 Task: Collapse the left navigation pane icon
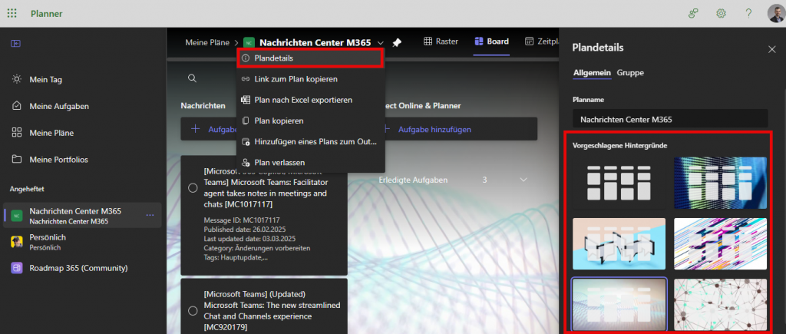tap(15, 43)
